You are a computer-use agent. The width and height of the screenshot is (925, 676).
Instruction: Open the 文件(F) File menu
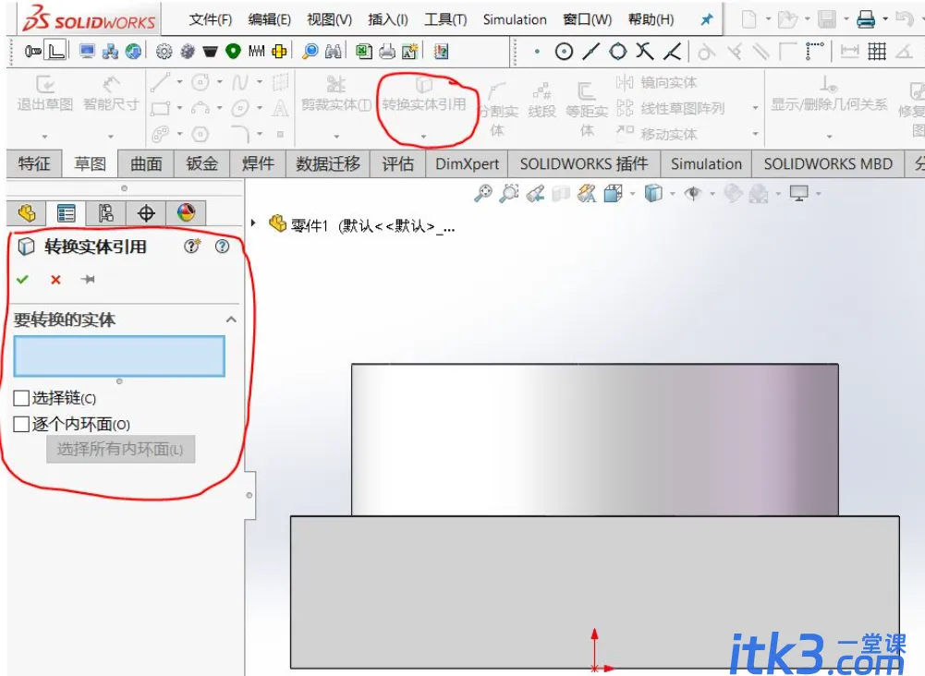click(210, 20)
